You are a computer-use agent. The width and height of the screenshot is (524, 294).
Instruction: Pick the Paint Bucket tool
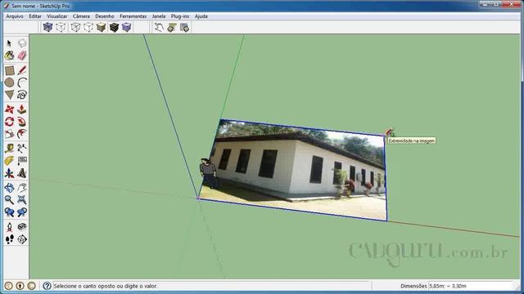(9, 56)
